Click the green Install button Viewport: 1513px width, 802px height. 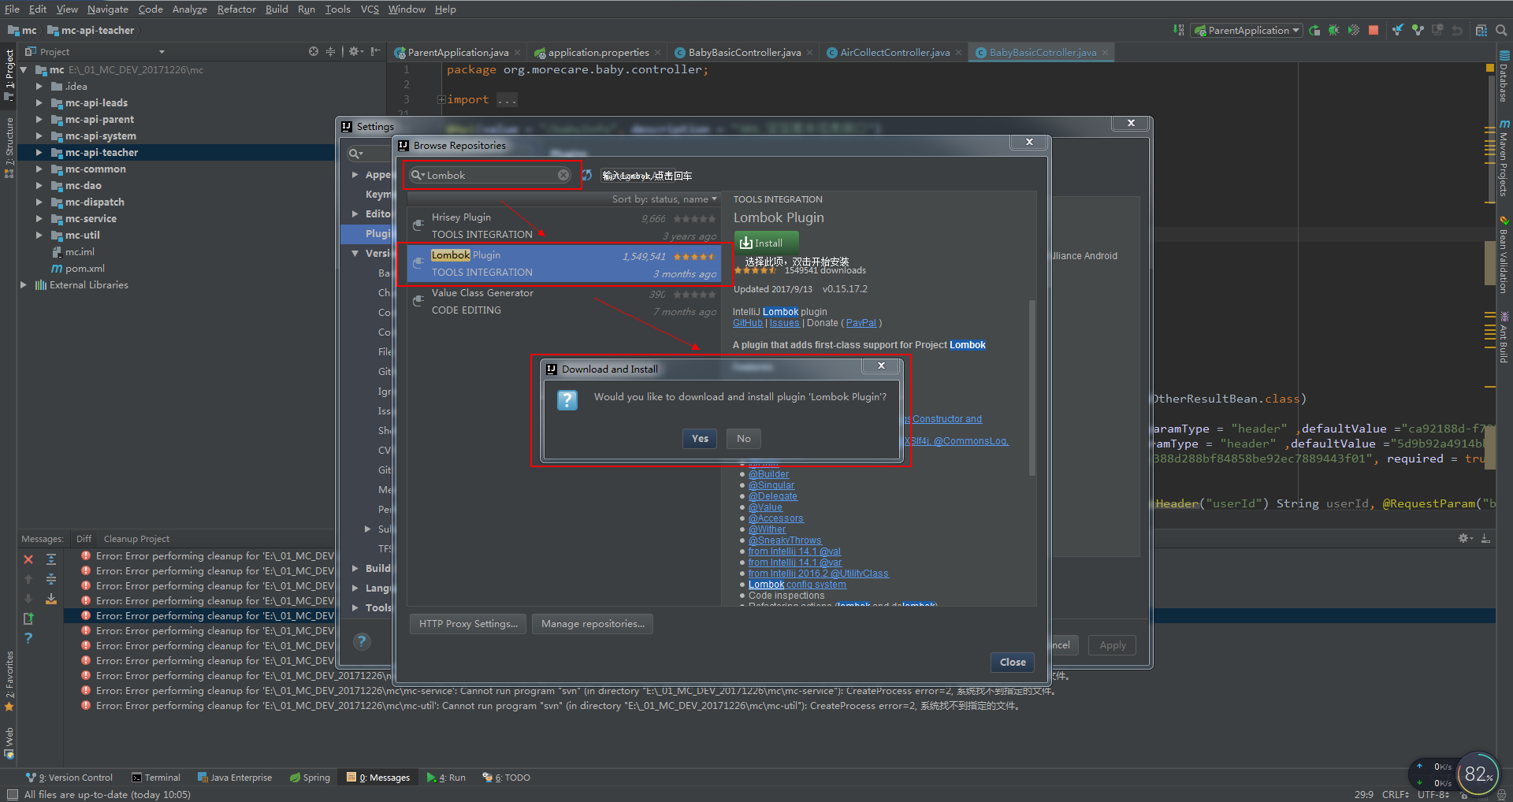(767, 243)
